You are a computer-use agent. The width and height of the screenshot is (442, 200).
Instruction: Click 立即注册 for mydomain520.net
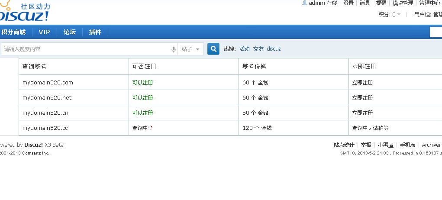[x=362, y=98]
